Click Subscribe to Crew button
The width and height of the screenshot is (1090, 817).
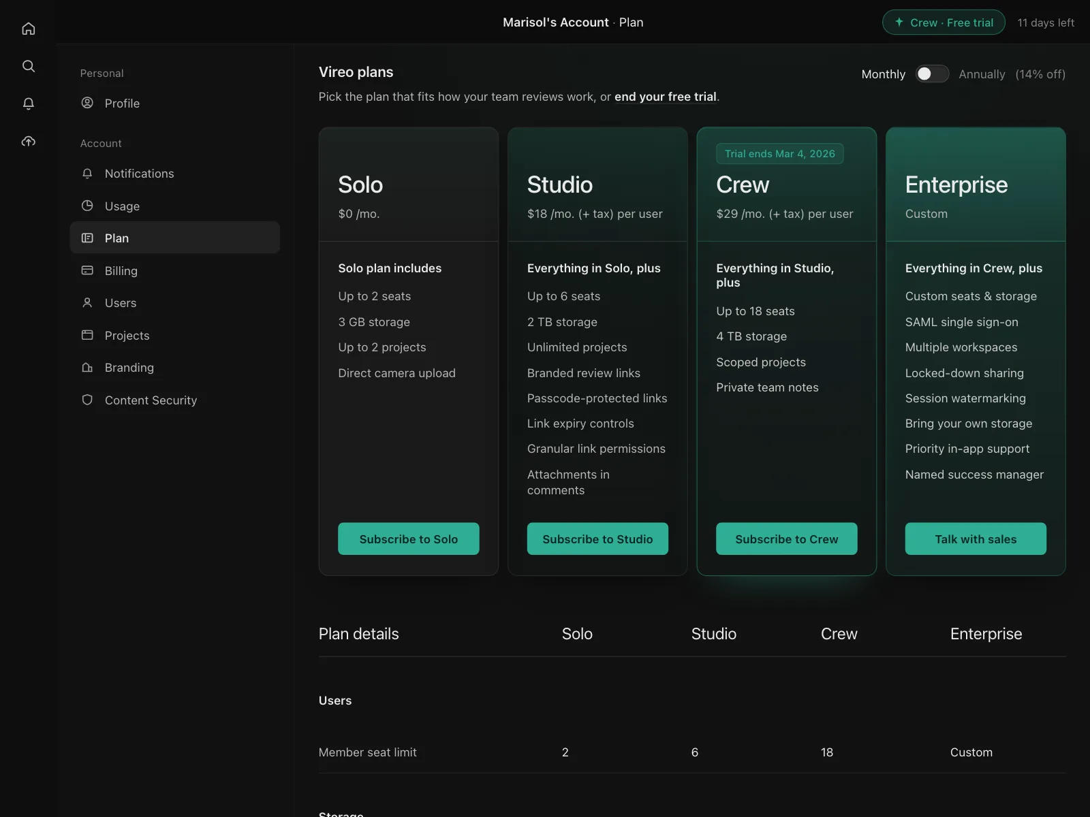pyautogui.click(x=787, y=539)
